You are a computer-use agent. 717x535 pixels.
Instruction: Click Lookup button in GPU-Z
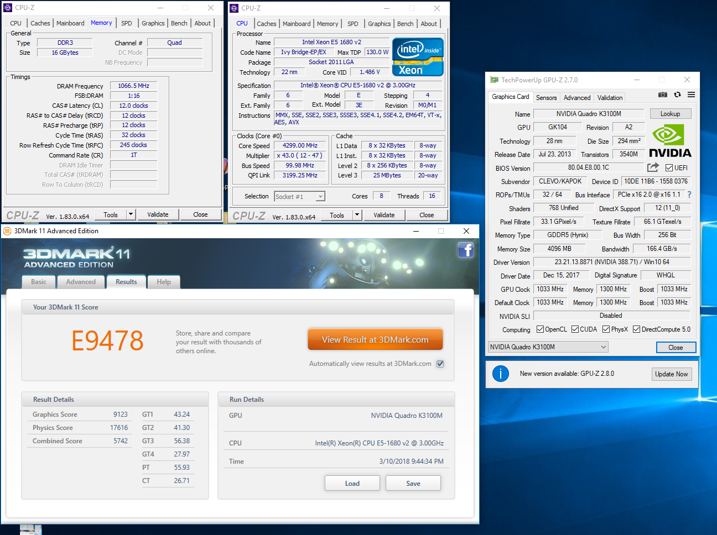click(x=670, y=114)
